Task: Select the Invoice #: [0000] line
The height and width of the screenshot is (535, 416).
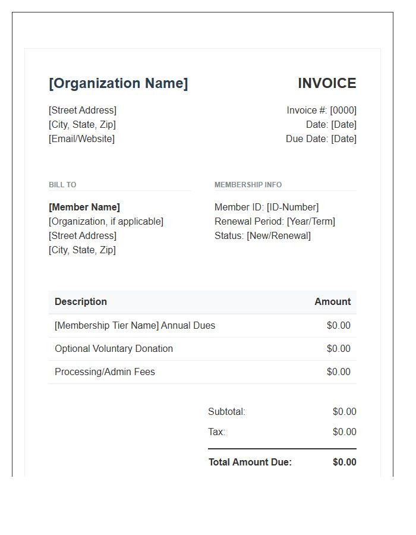Action: (x=321, y=110)
